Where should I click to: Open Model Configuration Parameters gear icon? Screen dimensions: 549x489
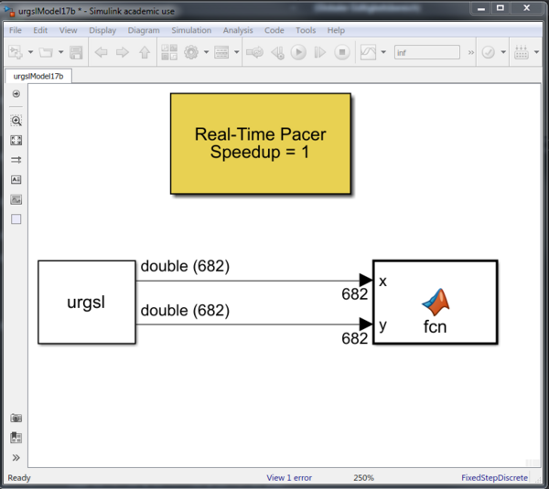point(190,52)
